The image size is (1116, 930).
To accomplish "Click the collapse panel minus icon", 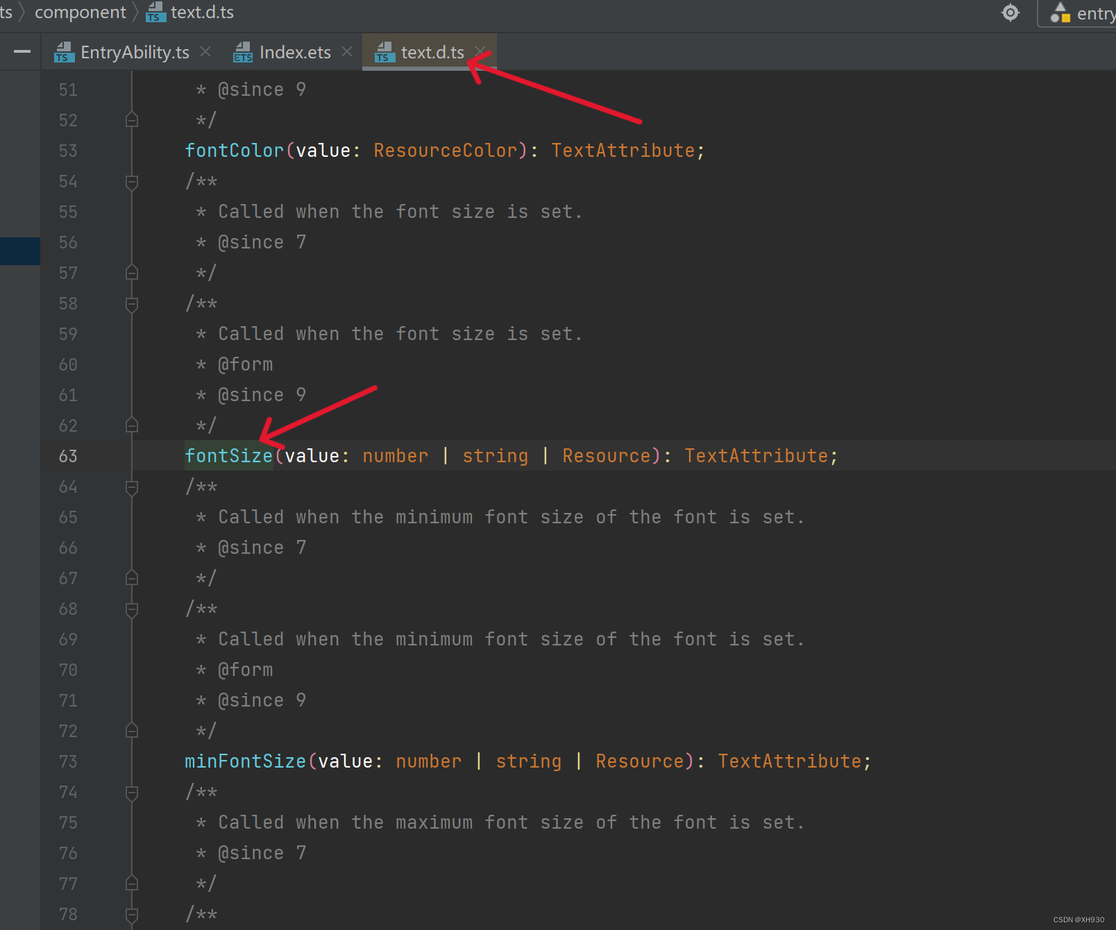I will (x=22, y=51).
